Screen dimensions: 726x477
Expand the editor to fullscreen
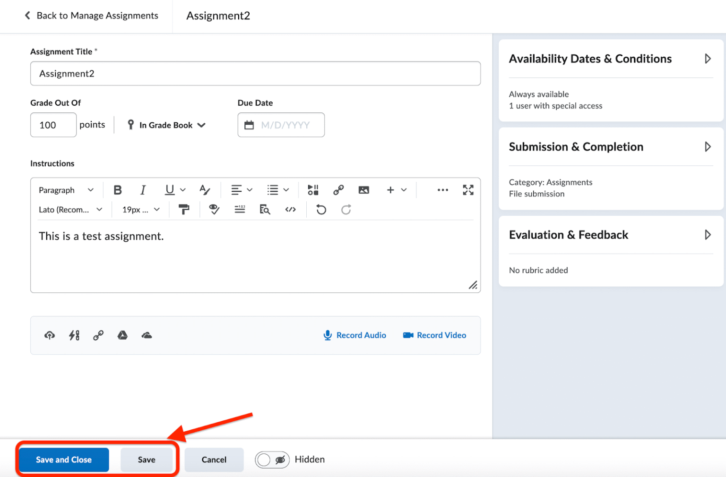[x=468, y=190]
